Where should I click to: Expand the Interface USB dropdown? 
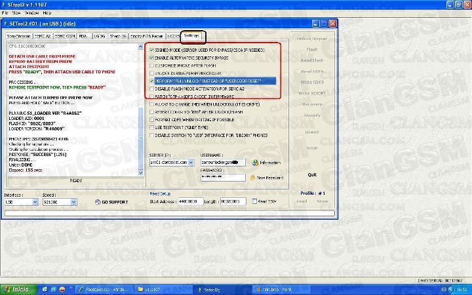[35, 202]
